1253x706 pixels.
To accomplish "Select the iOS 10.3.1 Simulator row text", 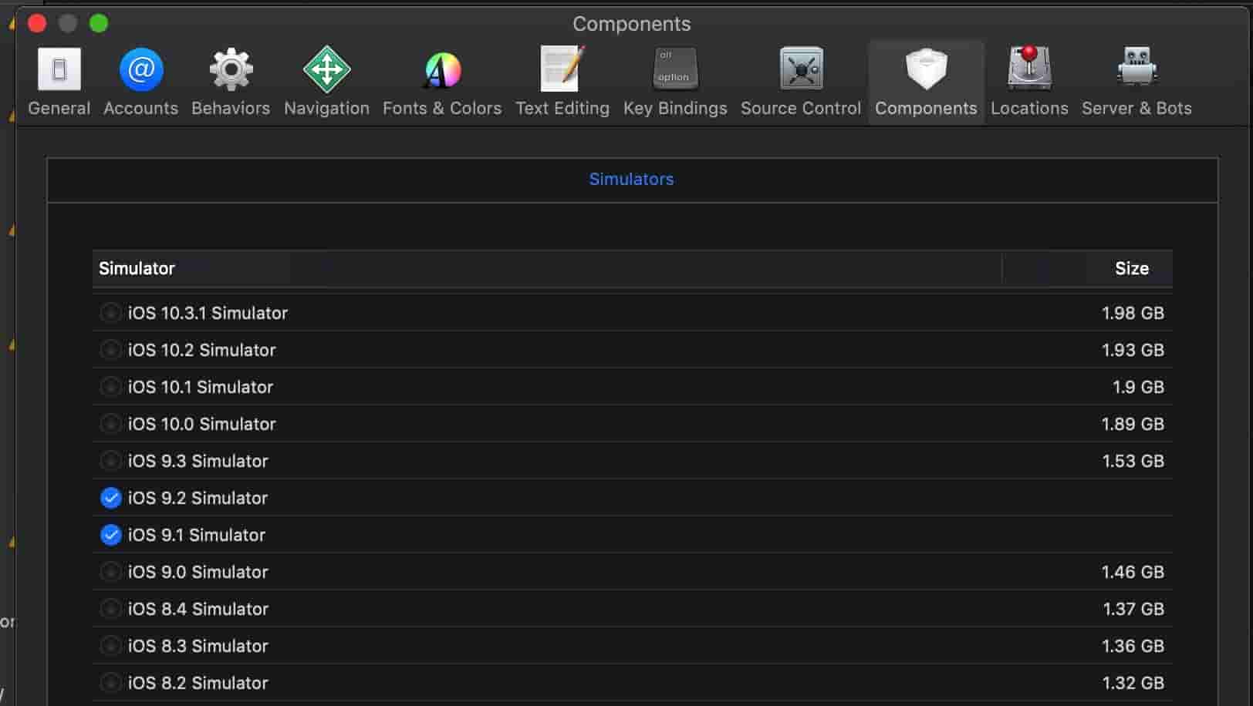I will [x=208, y=313].
